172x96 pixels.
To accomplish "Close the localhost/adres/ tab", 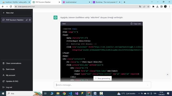I will pos(89,2).
